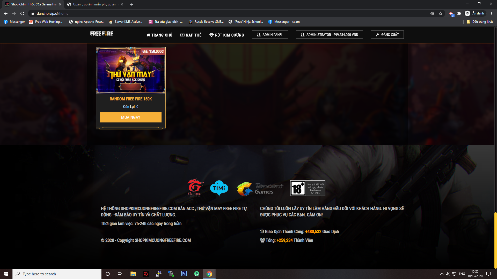The image size is (497, 279).
Task: Click the TiMi logo in the footer
Action: point(219,188)
